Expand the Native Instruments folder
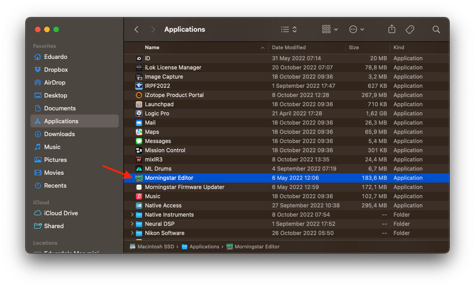The image size is (475, 287). (132, 215)
